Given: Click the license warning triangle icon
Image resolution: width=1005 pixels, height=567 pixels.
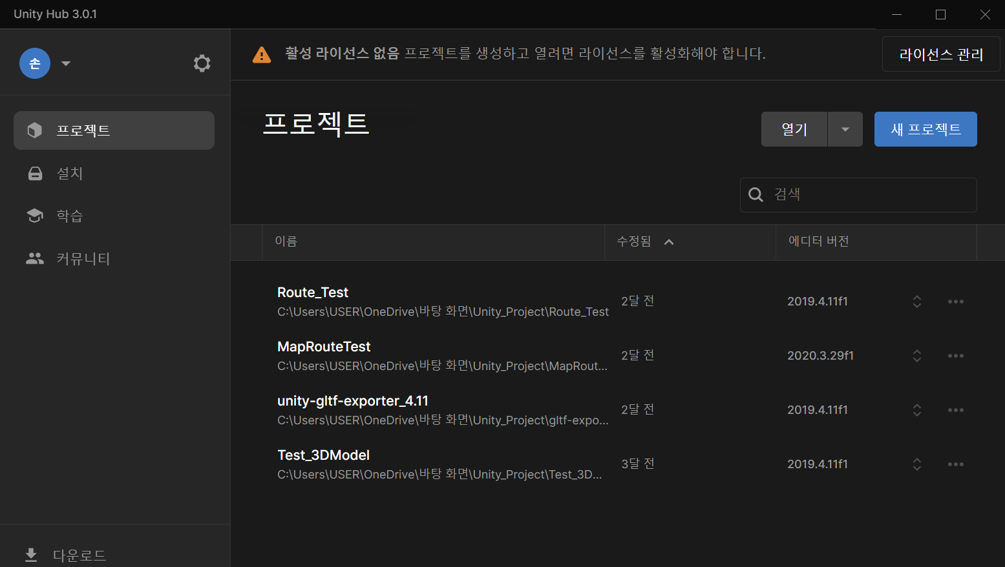Looking at the screenshot, I should tap(262, 55).
